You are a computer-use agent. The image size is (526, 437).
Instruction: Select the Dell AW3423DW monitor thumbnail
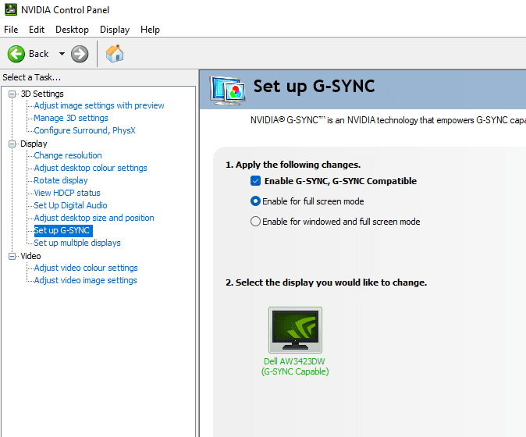[295, 329]
